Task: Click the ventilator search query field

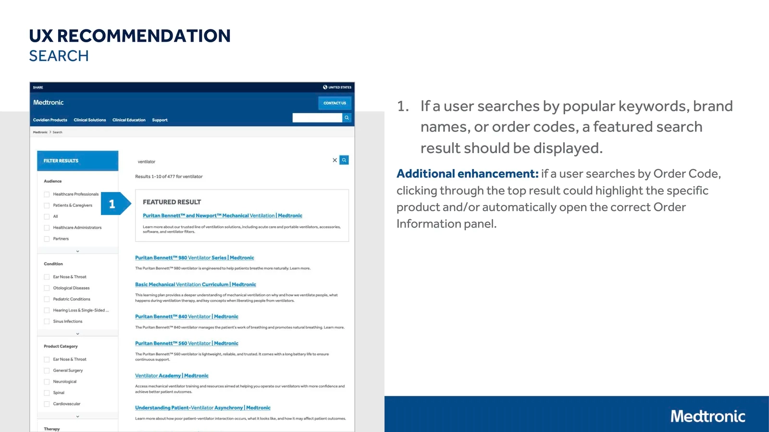Action: pos(233,161)
